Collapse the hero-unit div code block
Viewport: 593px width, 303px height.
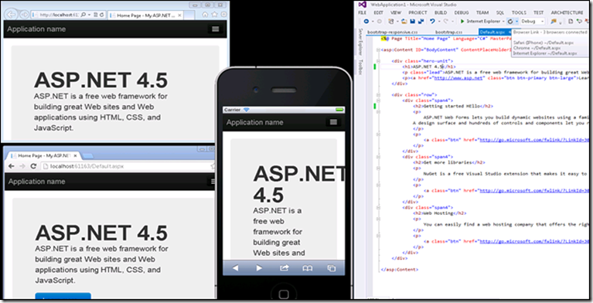click(x=378, y=61)
